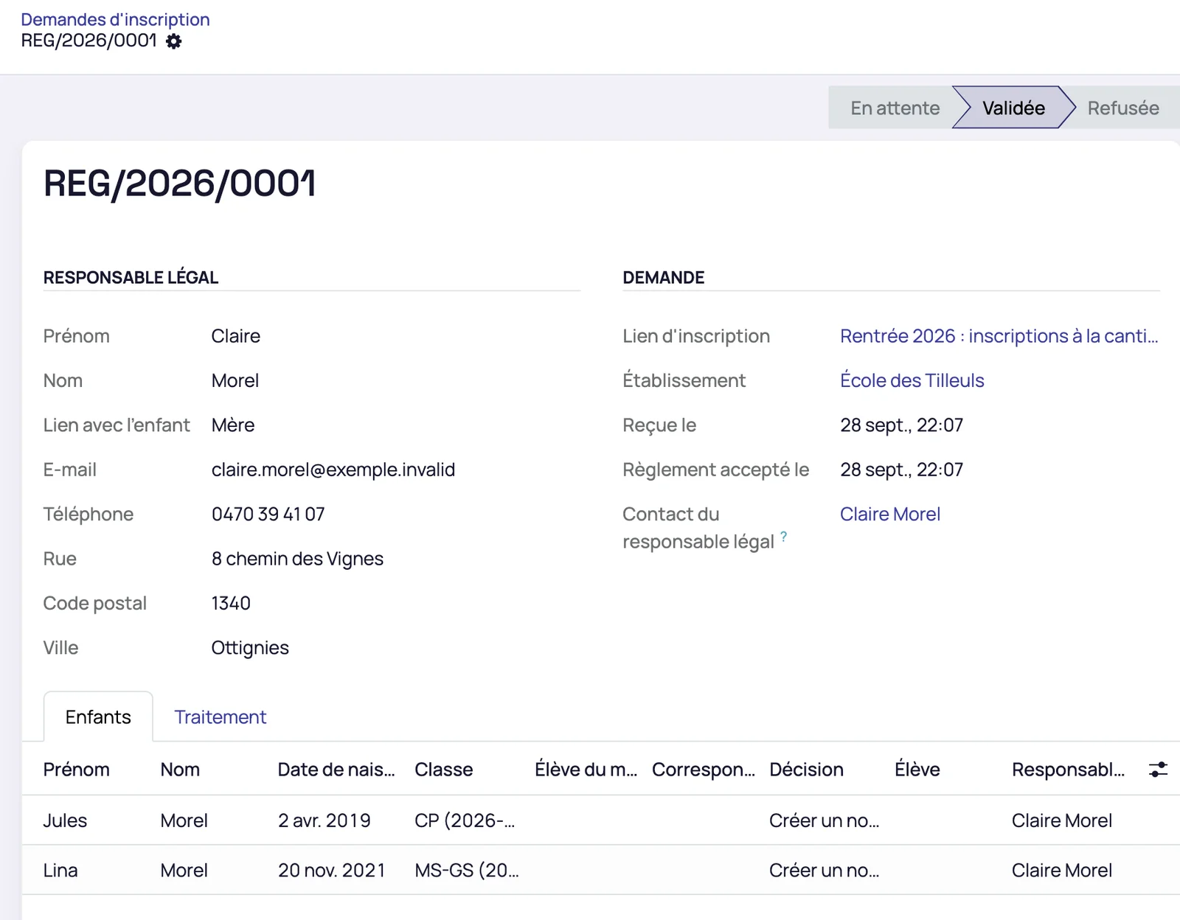
Task: Go back to Demandes d'inscription breadcrumb
Action: tap(115, 19)
